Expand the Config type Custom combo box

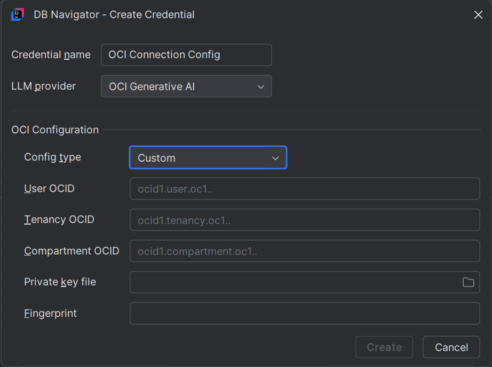click(208, 157)
